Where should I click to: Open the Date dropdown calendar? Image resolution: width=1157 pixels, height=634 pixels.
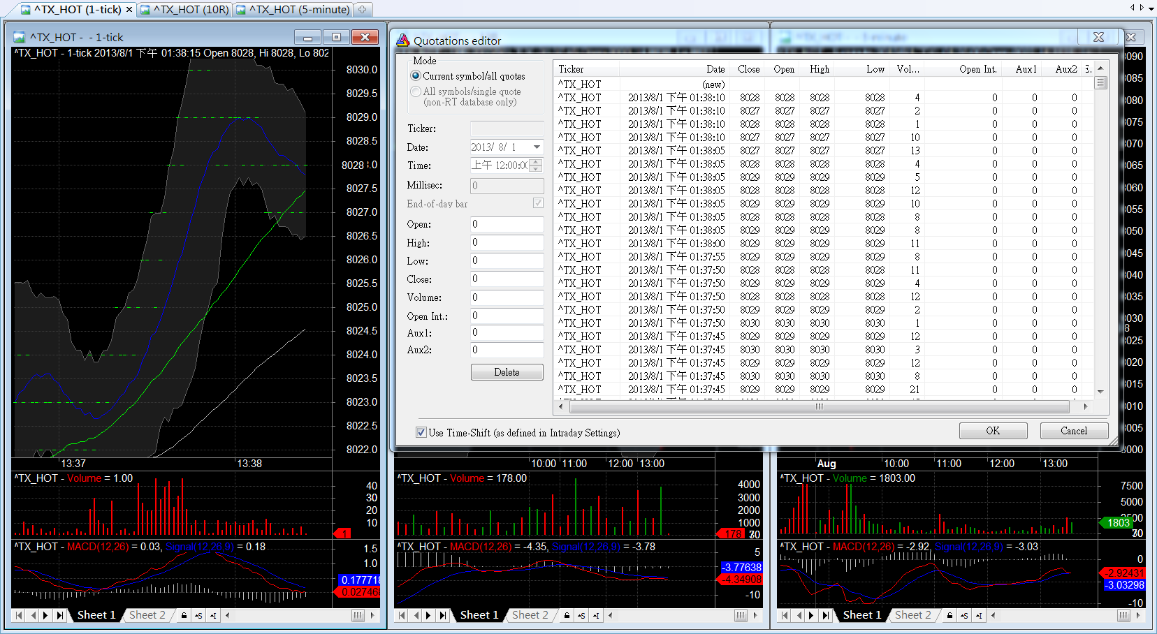click(x=537, y=147)
